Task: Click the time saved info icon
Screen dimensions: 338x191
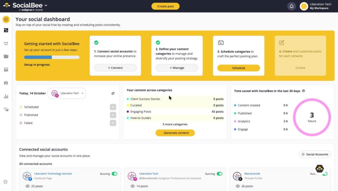Action: click(304, 91)
